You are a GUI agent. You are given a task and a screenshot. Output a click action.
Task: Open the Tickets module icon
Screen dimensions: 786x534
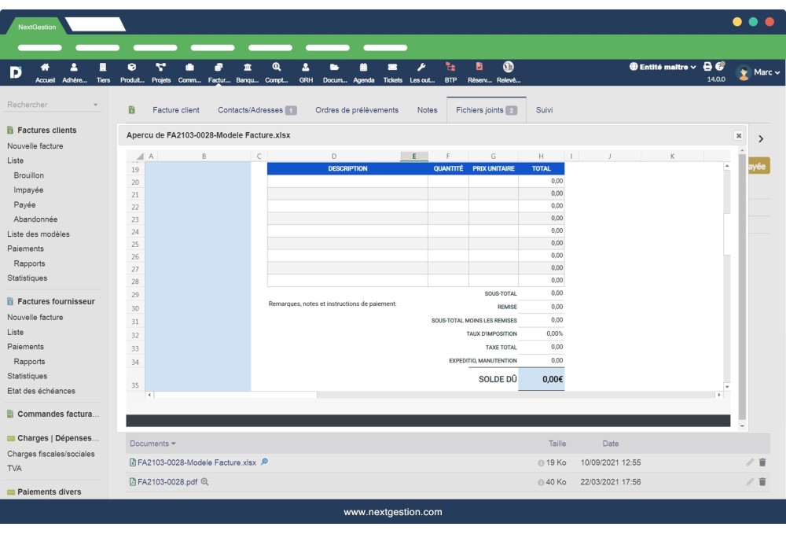[392, 69]
